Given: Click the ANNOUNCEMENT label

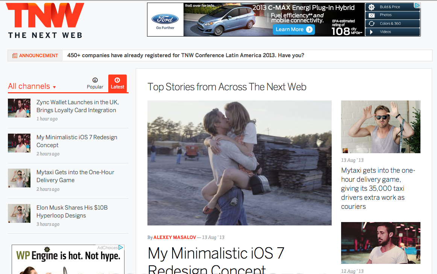Looking at the screenshot, I should tap(38, 56).
